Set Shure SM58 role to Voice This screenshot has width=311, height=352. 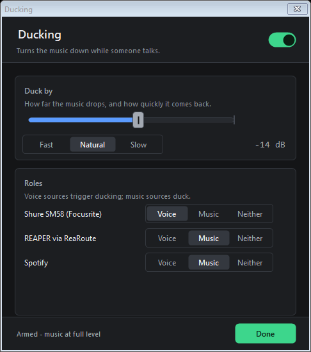tap(167, 214)
